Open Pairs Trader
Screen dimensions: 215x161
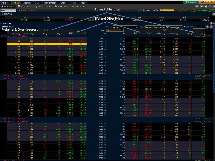coord(79,7)
